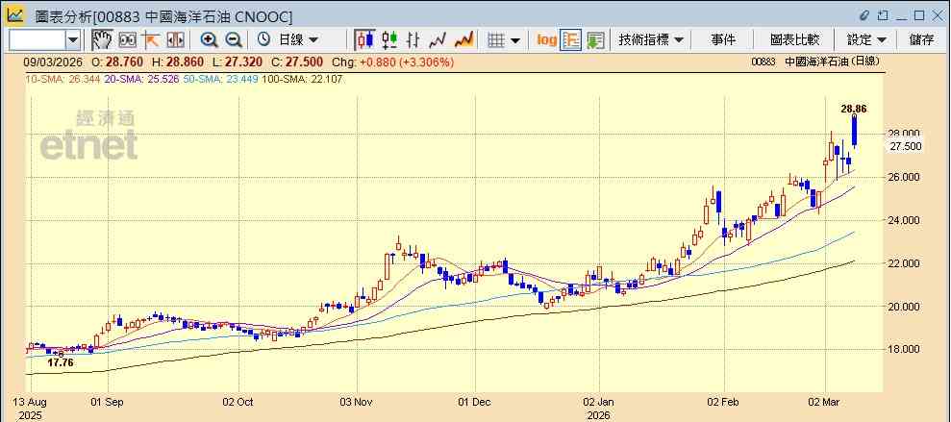The width and height of the screenshot is (951, 422).
Task: Switch to green candle volume chart type
Action: tap(389, 40)
